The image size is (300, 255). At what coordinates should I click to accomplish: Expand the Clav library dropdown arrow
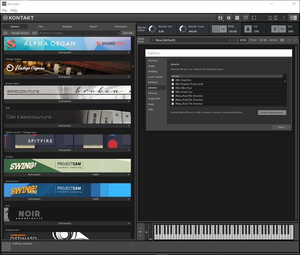(x=129, y=126)
